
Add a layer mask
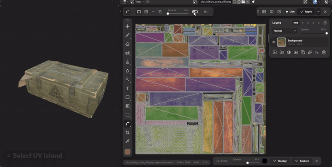296,52
